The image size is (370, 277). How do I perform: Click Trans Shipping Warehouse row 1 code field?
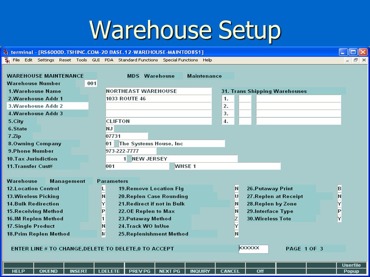(x=245, y=99)
